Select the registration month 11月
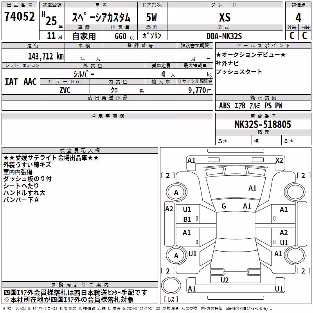The width and height of the screenshot is (313, 313). (54, 36)
